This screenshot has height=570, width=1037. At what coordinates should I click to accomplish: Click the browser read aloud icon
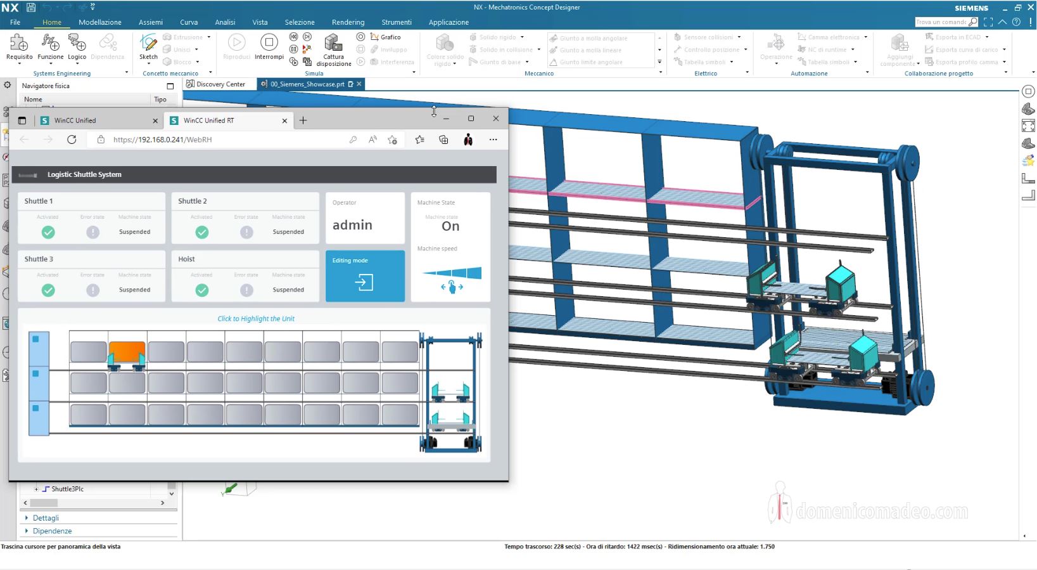[372, 139]
